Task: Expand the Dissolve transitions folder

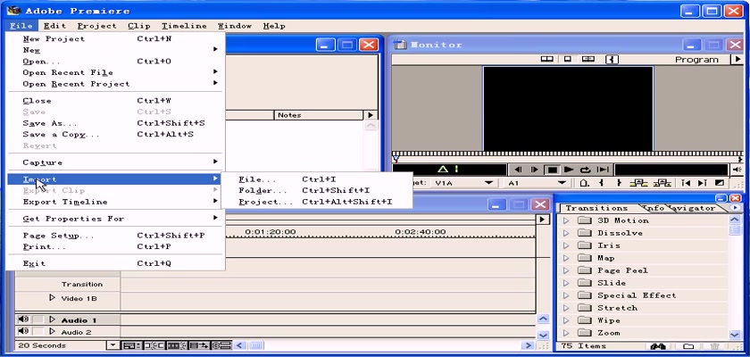Action: click(x=566, y=233)
